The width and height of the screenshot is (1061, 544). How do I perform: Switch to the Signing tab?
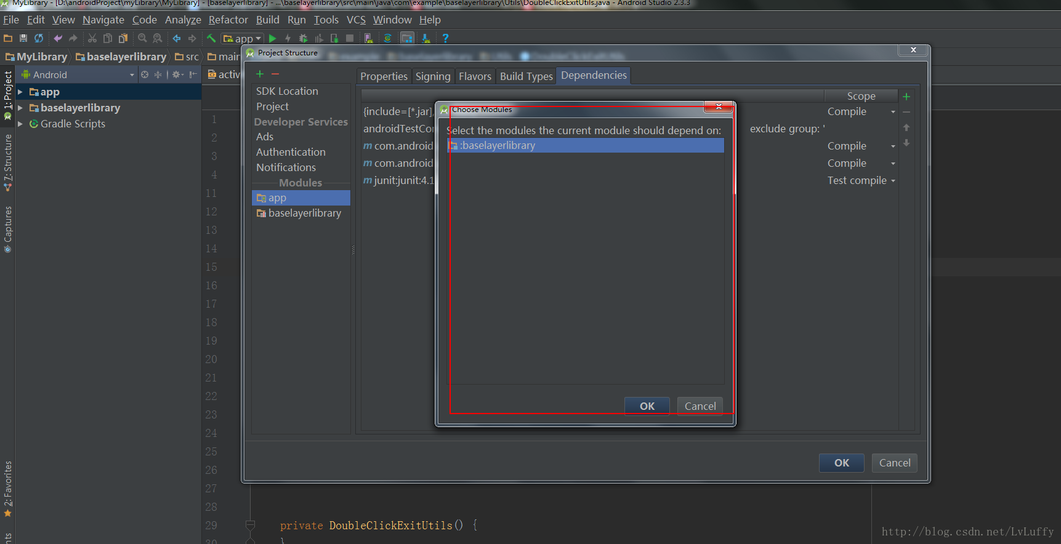click(x=433, y=76)
